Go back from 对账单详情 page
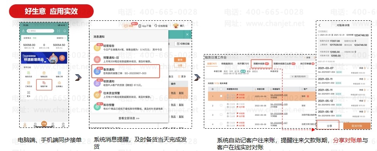 tap(319, 25)
